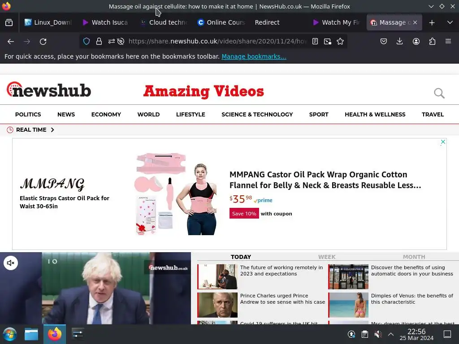This screenshot has width=459, height=344.
Task: Open the Firefox application hamburger menu
Action: coord(448,41)
